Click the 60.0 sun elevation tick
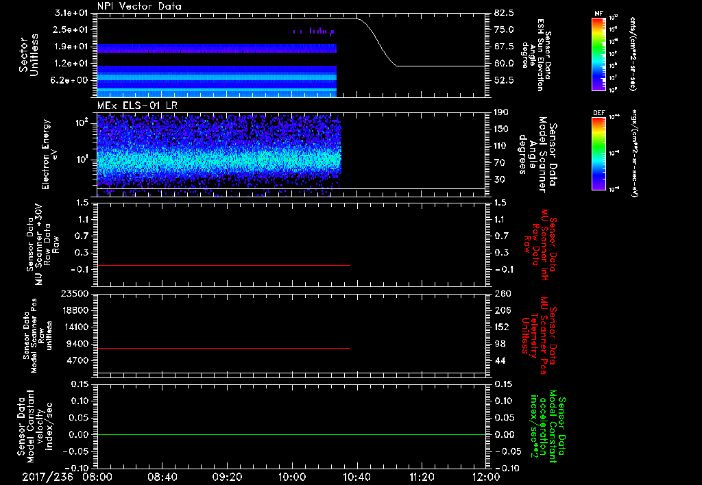This screenshot has width=702, height=485. click(505, 64)
